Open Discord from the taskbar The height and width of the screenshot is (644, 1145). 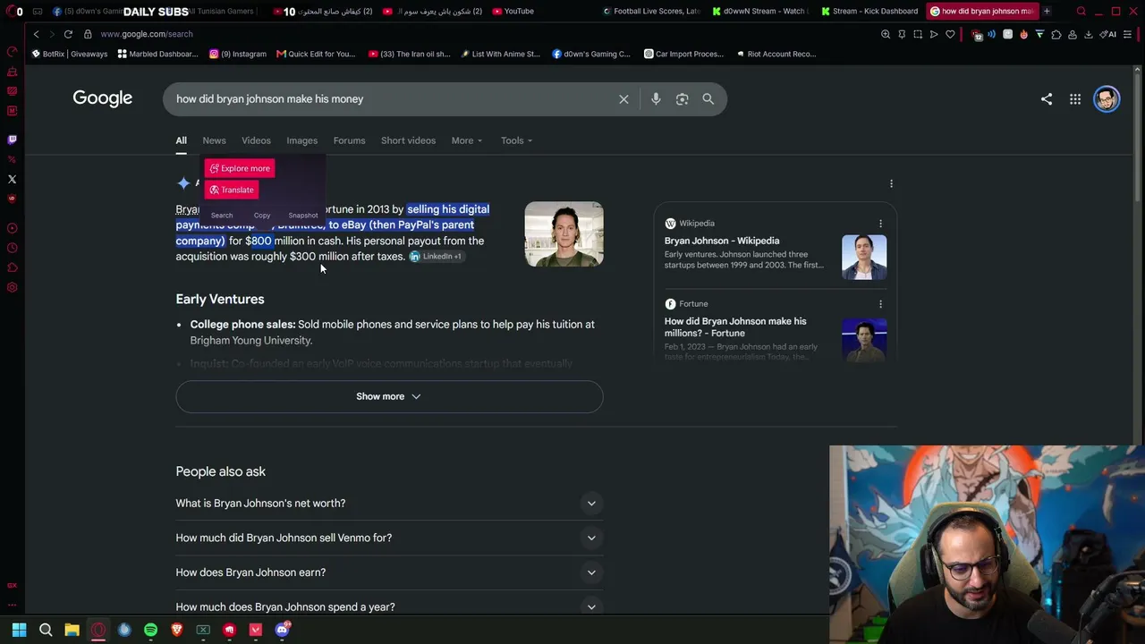point(282,630)
